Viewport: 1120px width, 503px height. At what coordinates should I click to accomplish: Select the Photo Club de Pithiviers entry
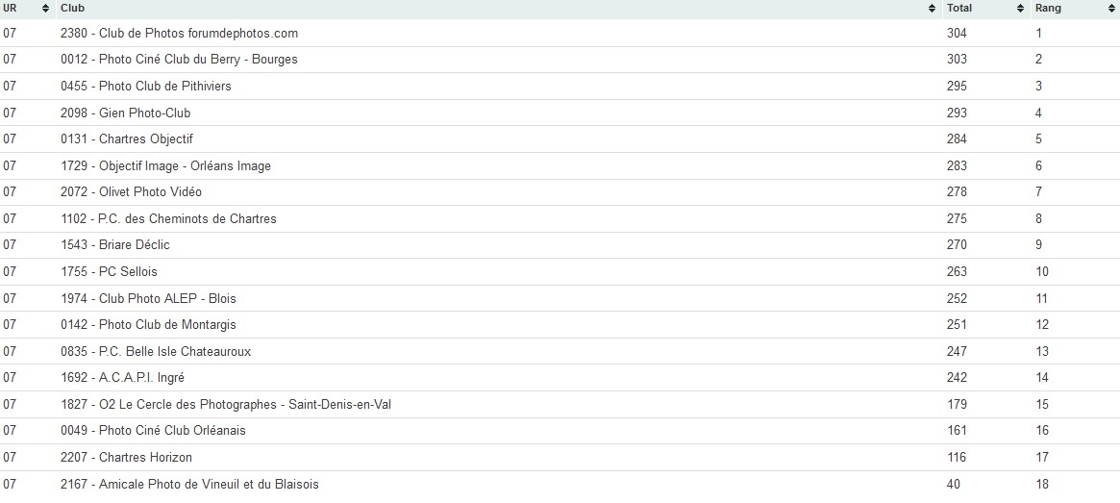(x=145, y=87)
